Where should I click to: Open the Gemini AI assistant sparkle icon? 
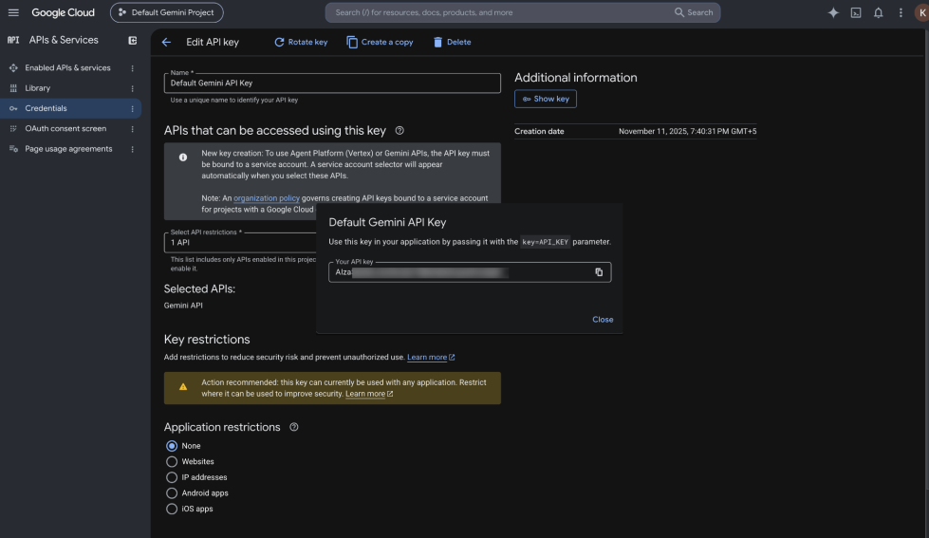pyautogui.click(x=833, y=12)
